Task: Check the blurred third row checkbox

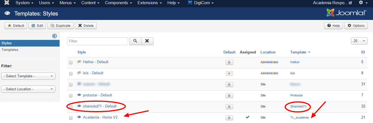Action: coord(71,84)
